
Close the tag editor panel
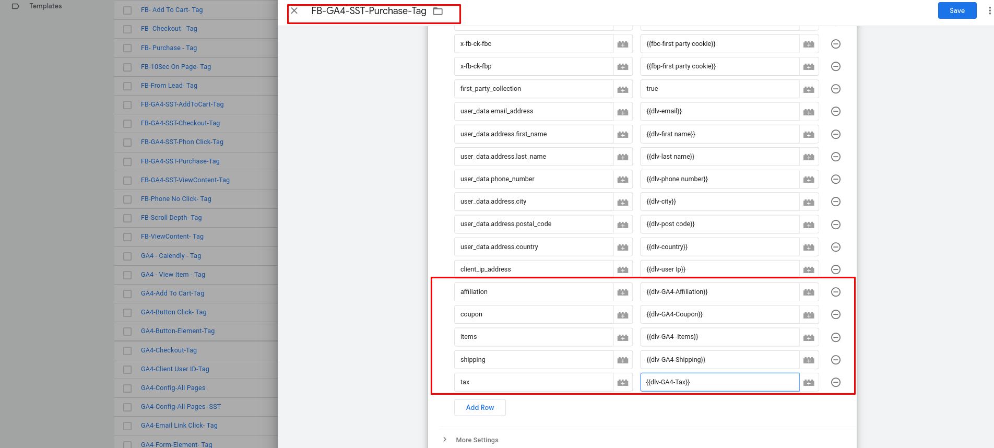coord(294,11)
